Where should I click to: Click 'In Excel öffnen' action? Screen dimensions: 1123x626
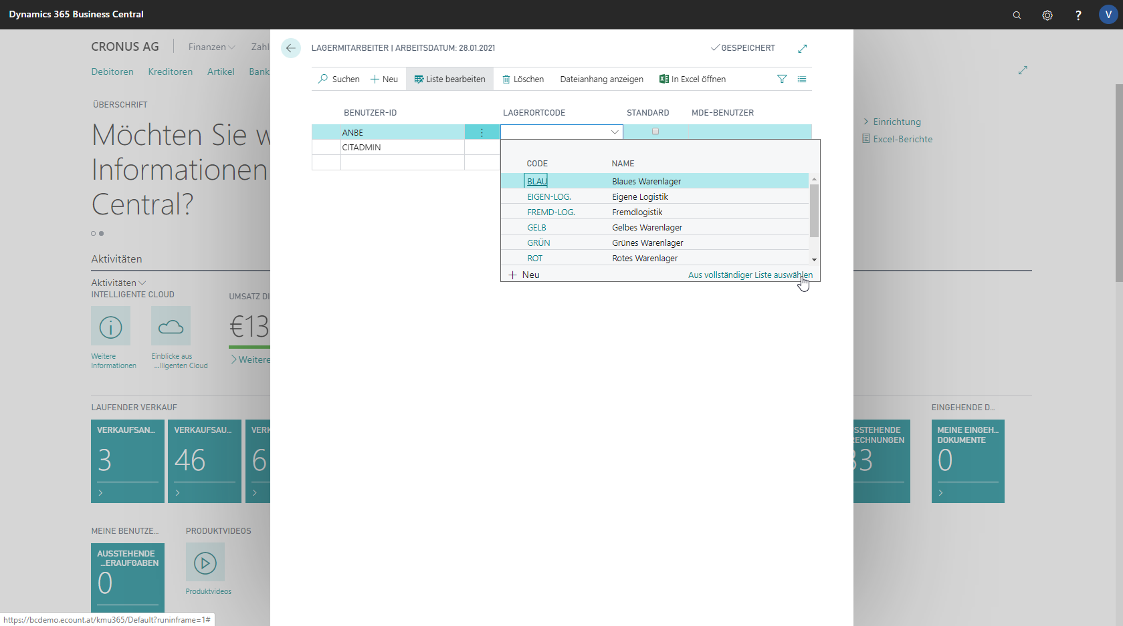pyautogui.click(x=692, y=79)
